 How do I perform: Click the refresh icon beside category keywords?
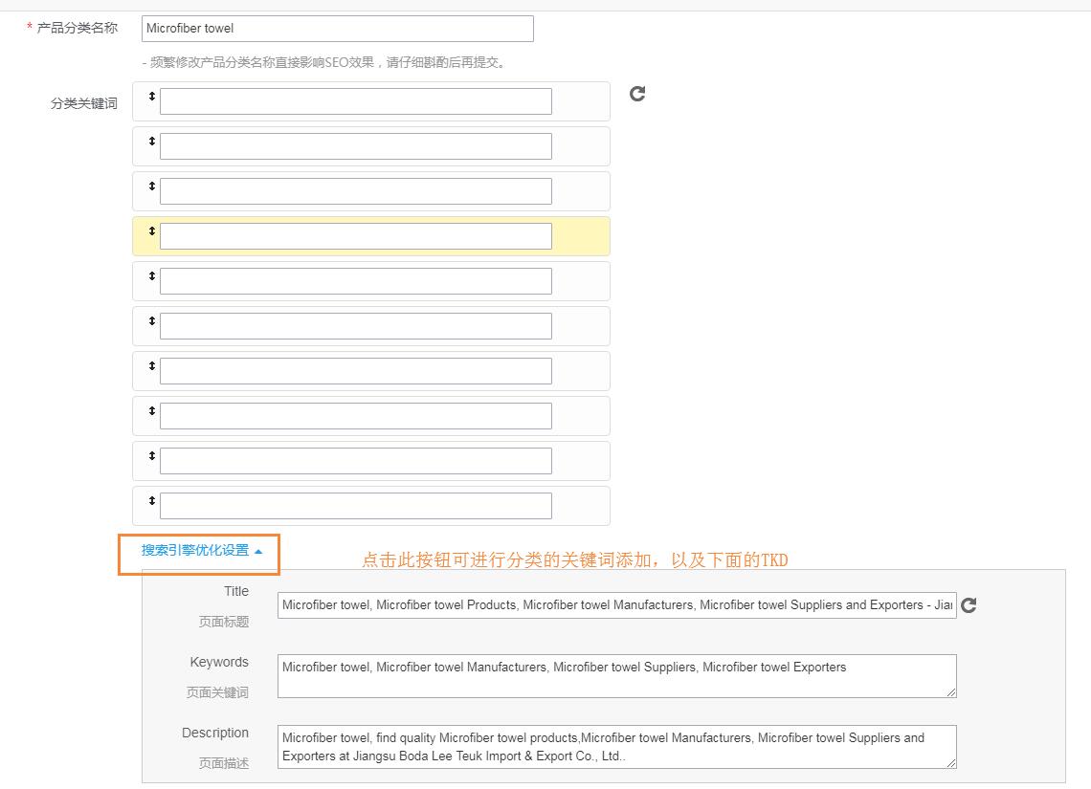click(637, 94)
